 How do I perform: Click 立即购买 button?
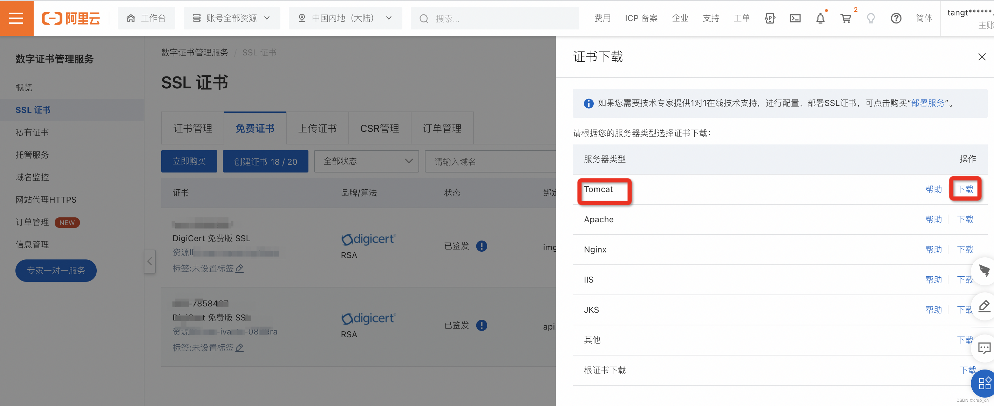189,161
